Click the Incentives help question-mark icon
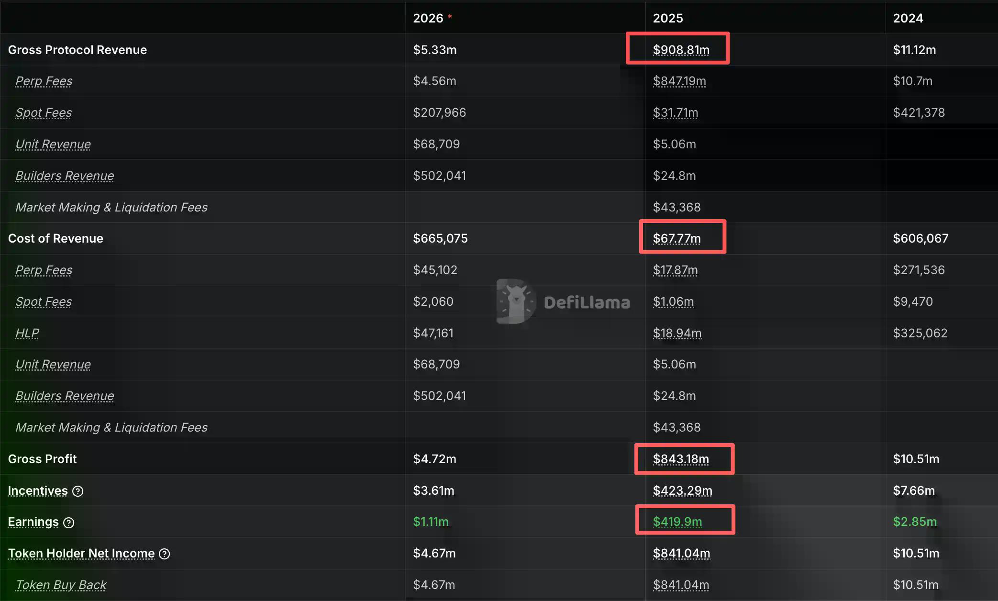998x601 pixels. [78, 491]
